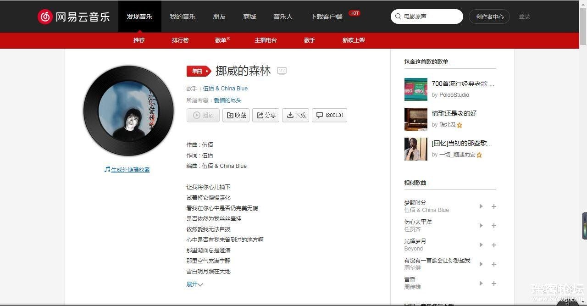
Task: Visit playlist creator 一切_随遇而安
Action: click(457, 155)
